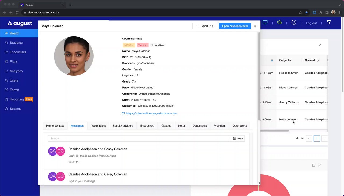Click the CA CC avatars of the draft conversation
The image size is (344, 196).
click(x=56, y=151)
